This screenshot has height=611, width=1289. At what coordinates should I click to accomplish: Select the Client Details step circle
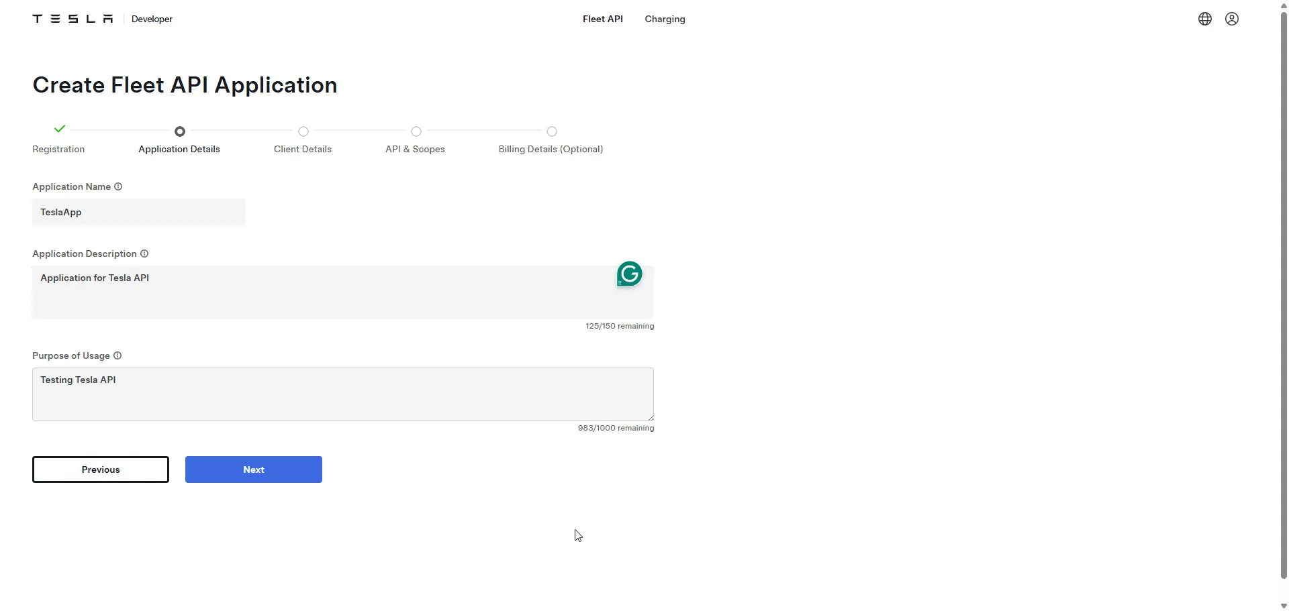point(303,131)
